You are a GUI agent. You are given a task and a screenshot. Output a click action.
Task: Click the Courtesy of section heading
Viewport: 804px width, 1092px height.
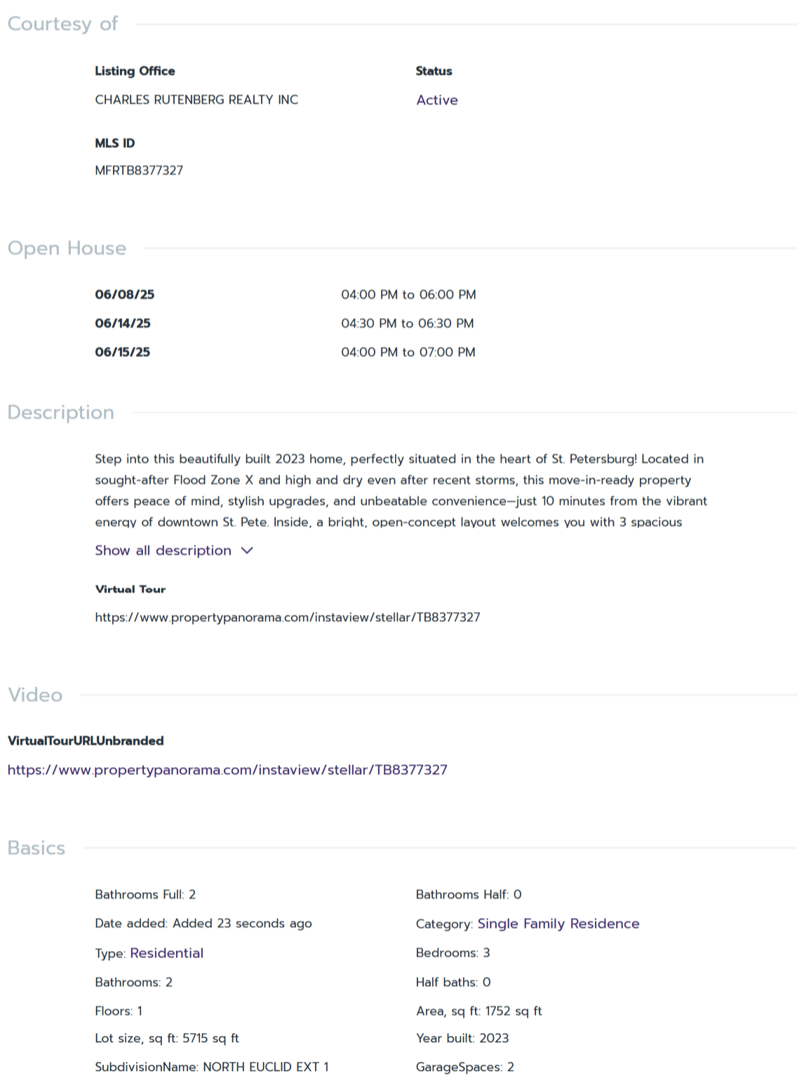(x=62, y=24)
